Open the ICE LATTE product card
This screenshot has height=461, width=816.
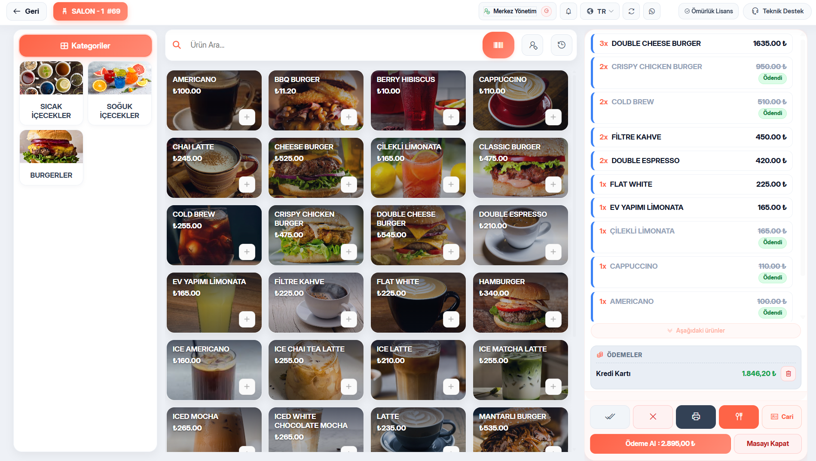coord(418,370)
